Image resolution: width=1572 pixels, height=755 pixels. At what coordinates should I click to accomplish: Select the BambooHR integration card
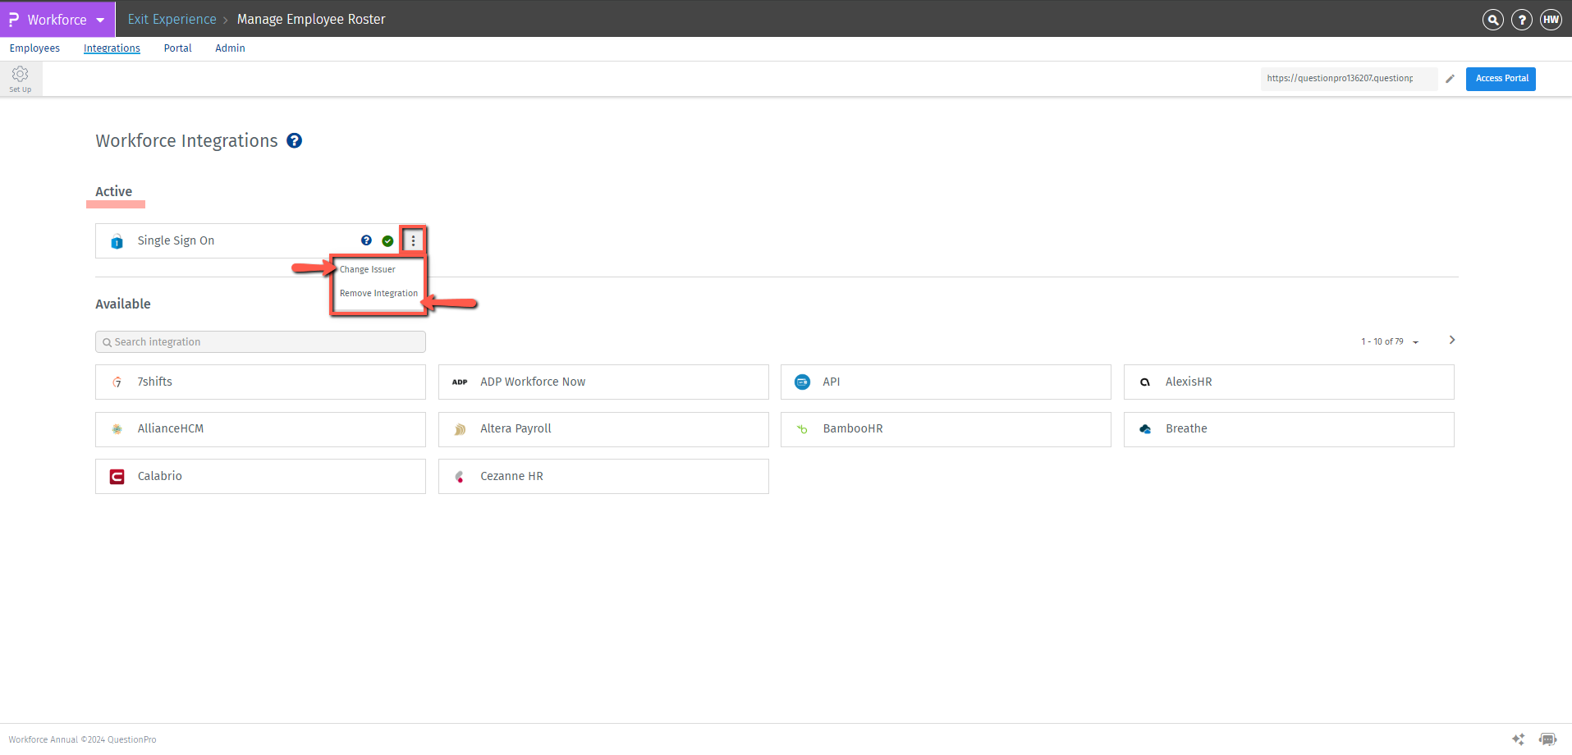(x=946, y=429)
